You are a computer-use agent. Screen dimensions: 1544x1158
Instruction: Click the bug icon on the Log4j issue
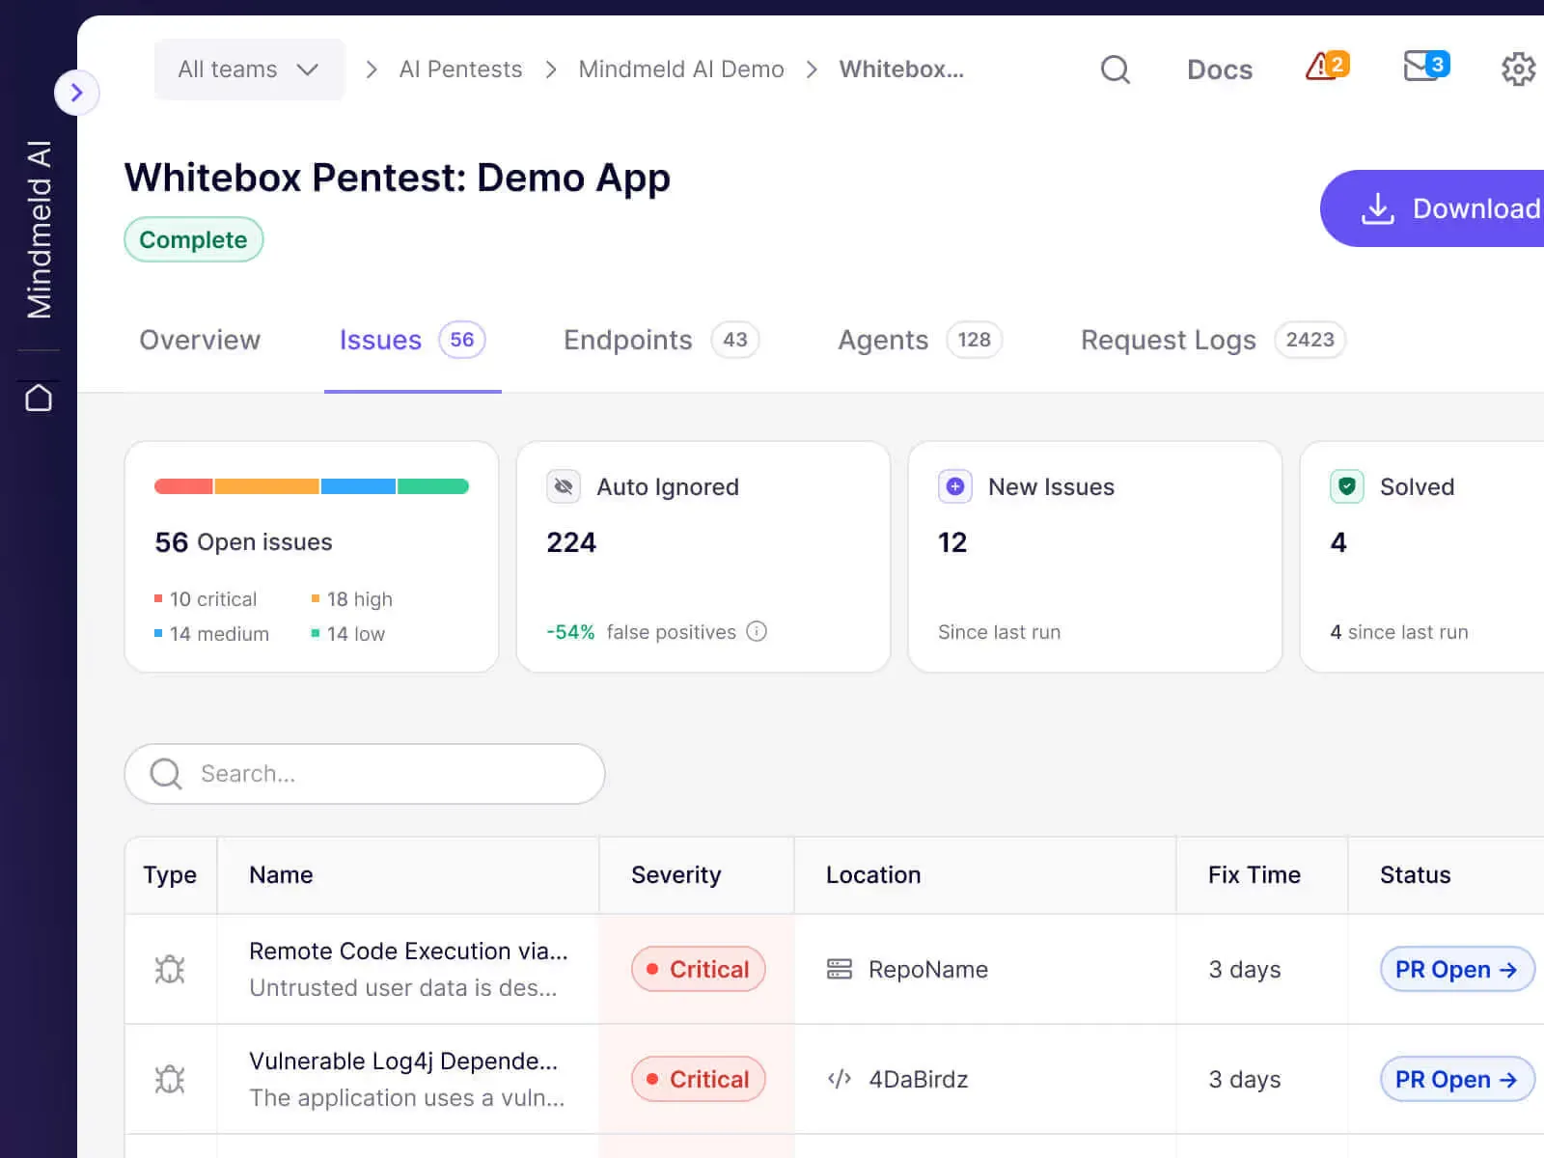(x=170, y=1079)
